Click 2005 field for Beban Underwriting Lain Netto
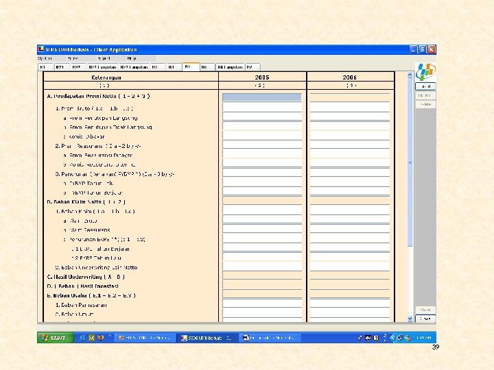Viewport: 494px width, 370px height. [262, 266]
